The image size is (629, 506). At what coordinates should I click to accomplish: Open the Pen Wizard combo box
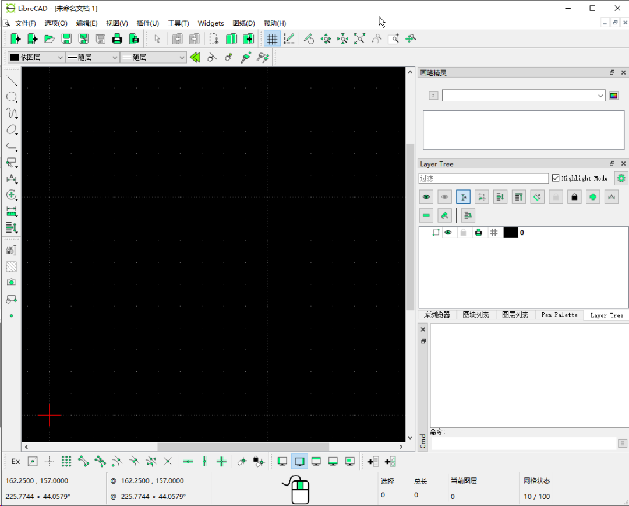point(523,96)
